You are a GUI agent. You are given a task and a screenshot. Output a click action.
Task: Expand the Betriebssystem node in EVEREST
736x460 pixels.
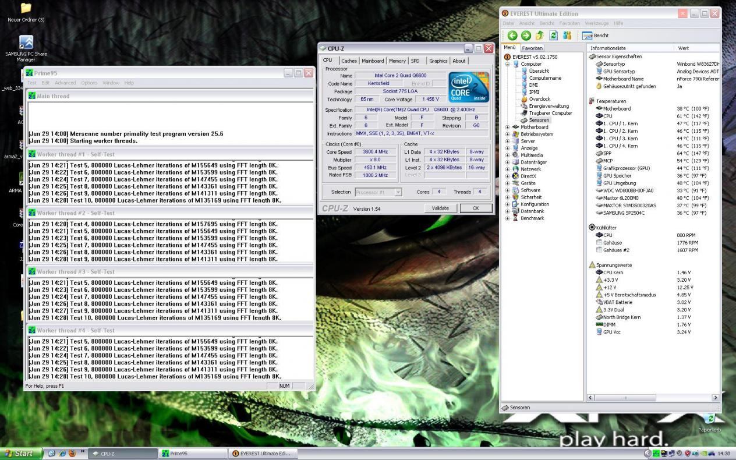coord(507,134)
